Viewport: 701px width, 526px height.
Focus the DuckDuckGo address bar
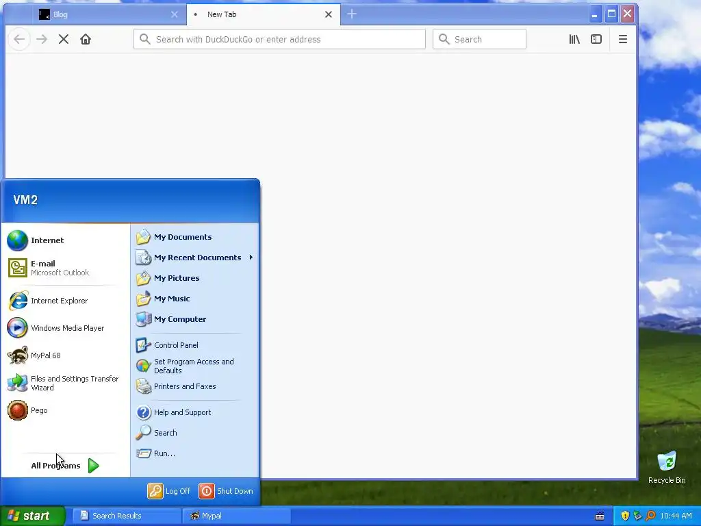pos(279,39)
